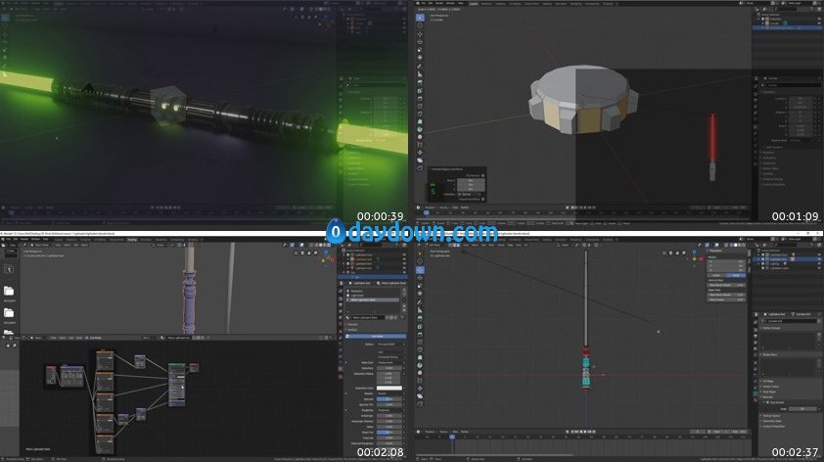The image size is (824, 462).
Task: Select the Edge Slide tool in 00:02:37 frame
Action: tap(420, 381)
